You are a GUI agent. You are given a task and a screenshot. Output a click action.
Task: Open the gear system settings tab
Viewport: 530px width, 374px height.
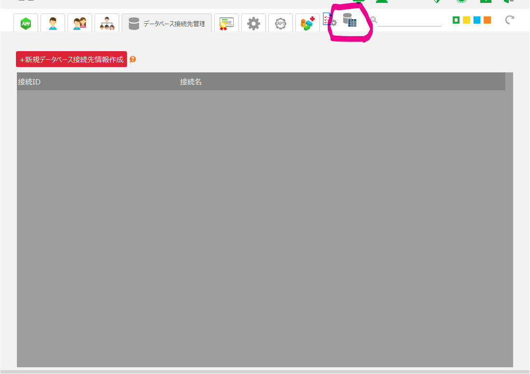(x=253, y=23)
